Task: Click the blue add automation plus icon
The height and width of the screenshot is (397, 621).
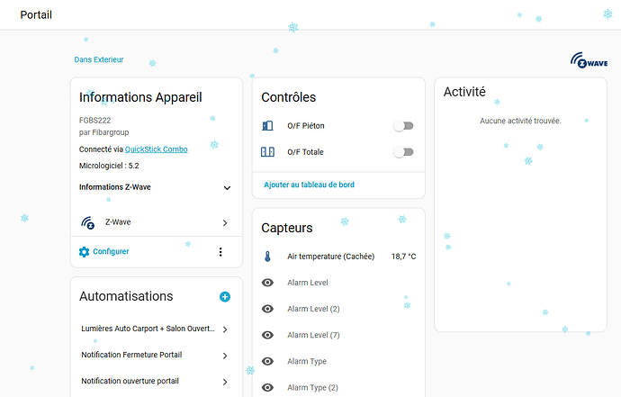Action: (x=225, y=296)
